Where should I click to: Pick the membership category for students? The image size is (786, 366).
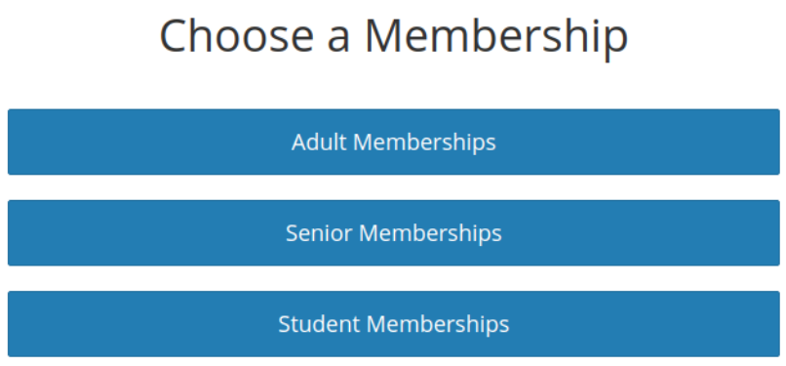tap(394, 324)
